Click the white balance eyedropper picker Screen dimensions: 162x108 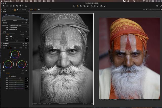28,37
